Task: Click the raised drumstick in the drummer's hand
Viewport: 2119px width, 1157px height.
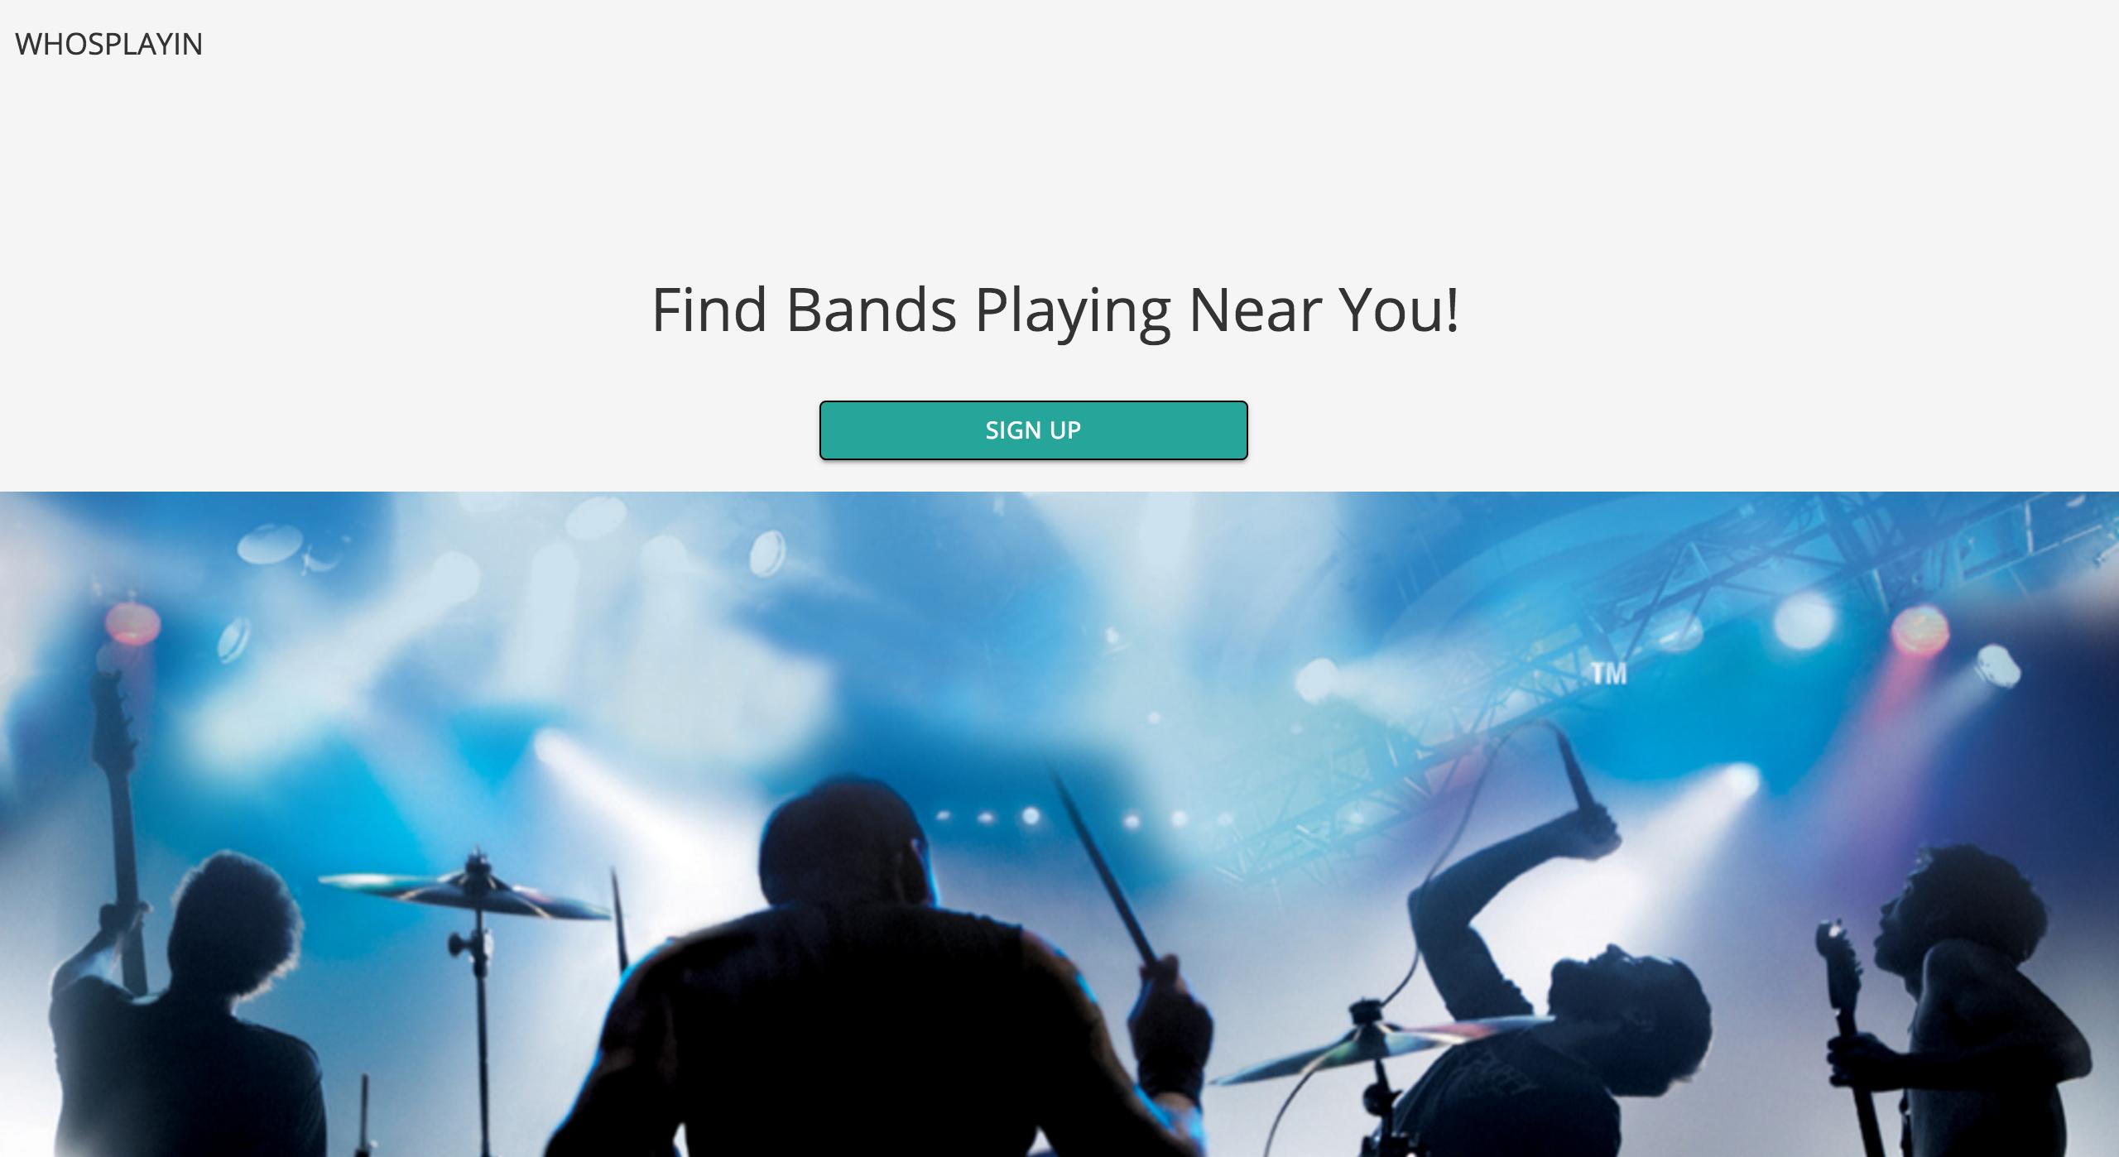Action: 1101,869
